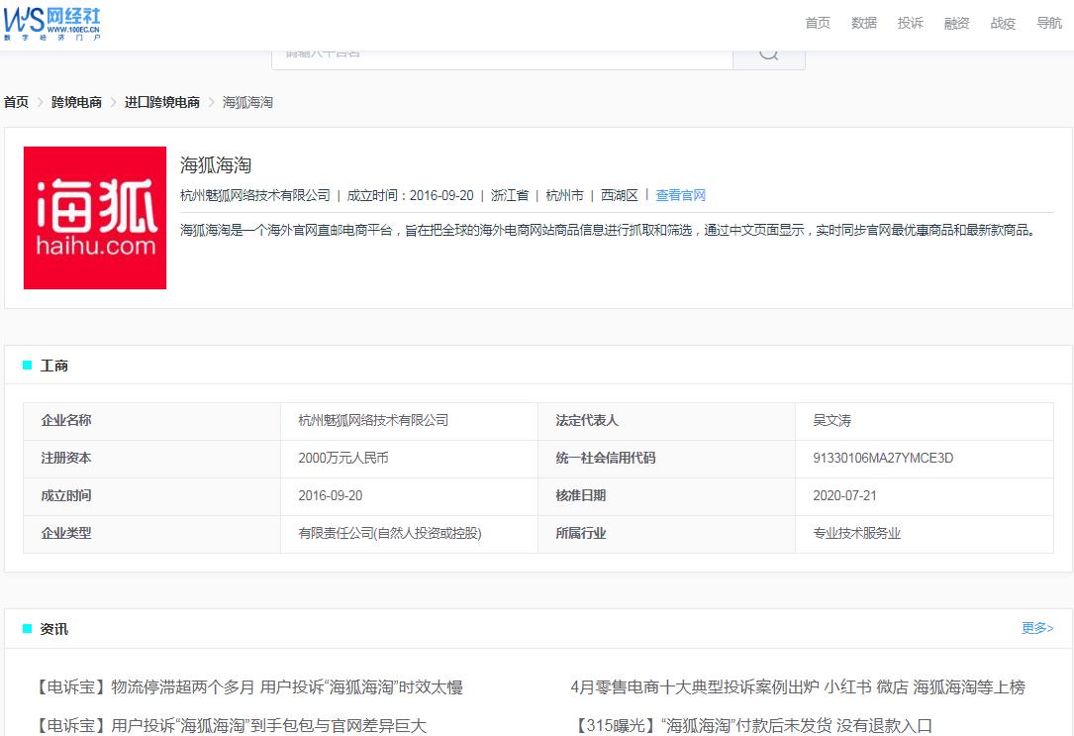The image size is (1074, 736).
Task: Click the 网经社 WS logo
Action: (x=53, y=22)
